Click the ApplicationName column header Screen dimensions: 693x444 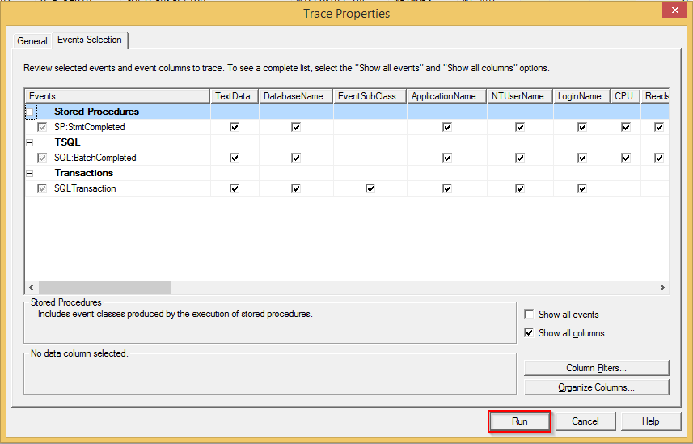pos(447,96)
